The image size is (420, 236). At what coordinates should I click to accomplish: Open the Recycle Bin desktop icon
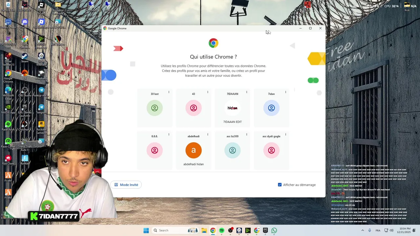point(8,7)
